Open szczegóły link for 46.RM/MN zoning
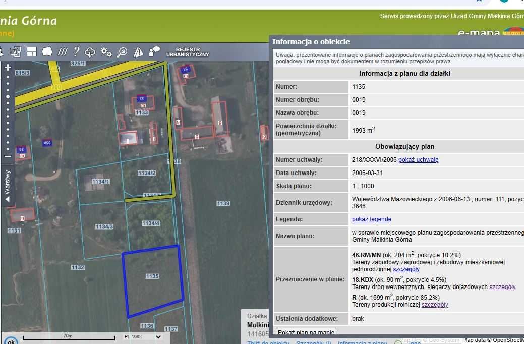 click(x=406, y=269)
